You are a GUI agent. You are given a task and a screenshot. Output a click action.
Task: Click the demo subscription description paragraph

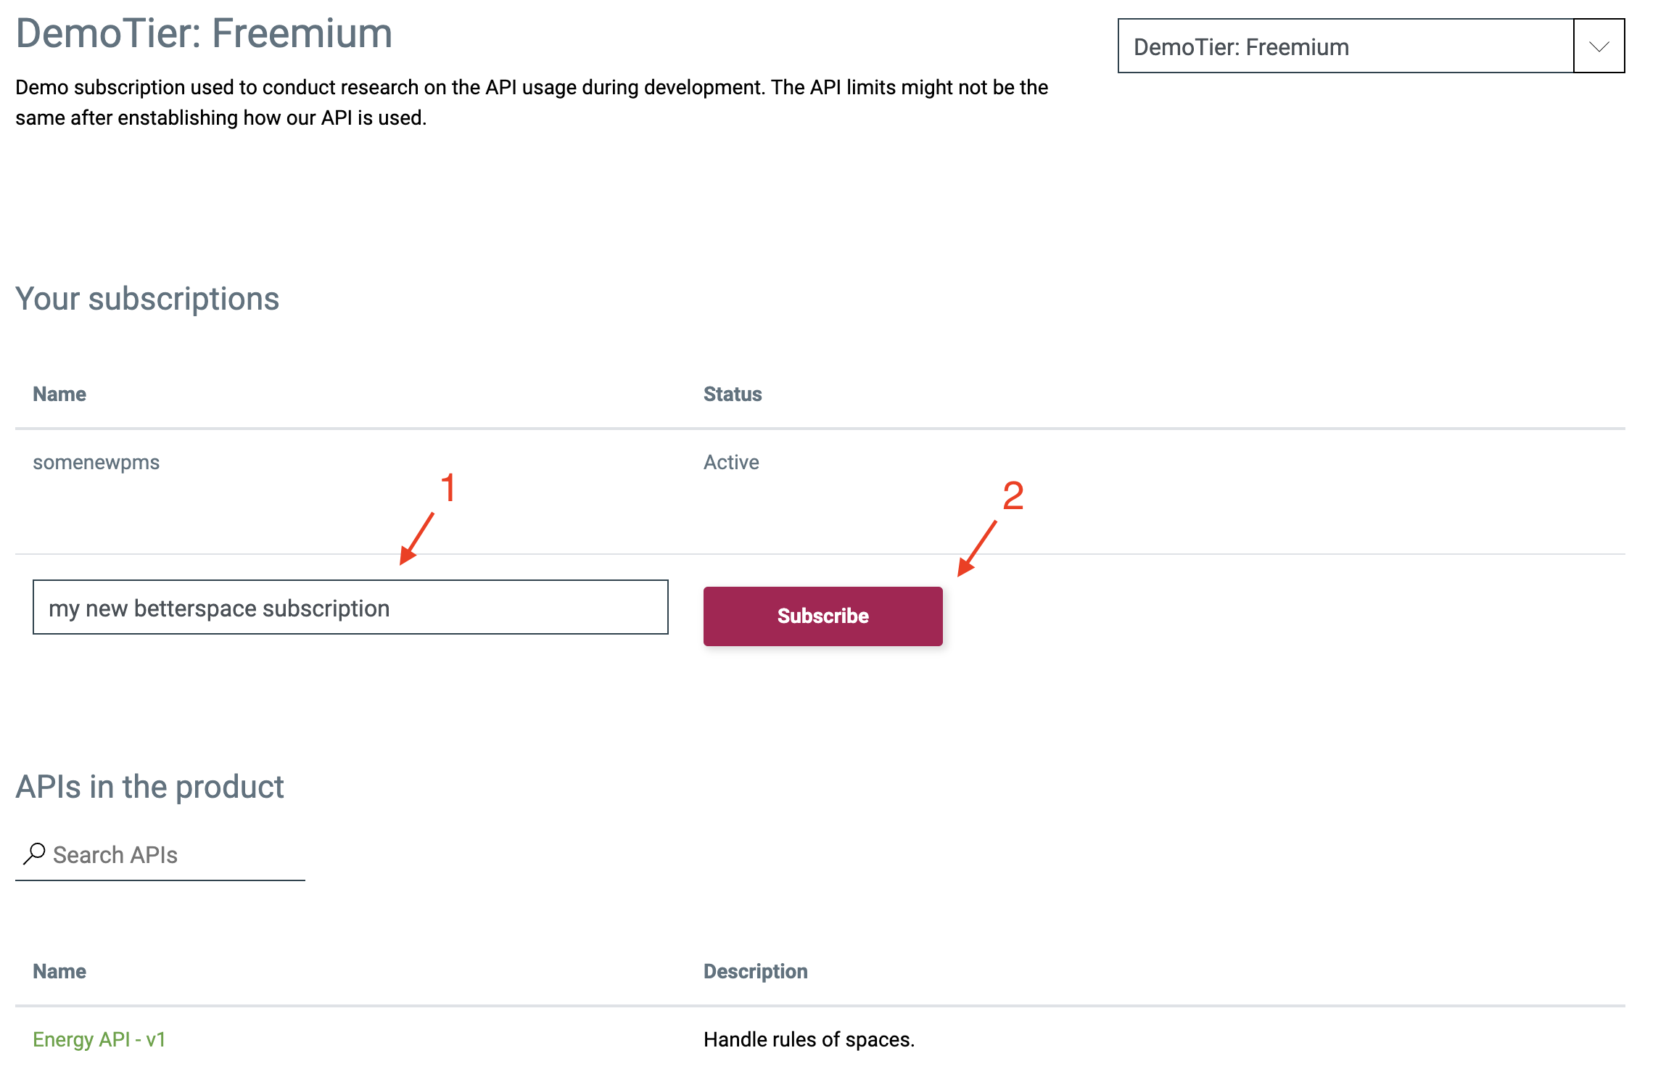532,102
